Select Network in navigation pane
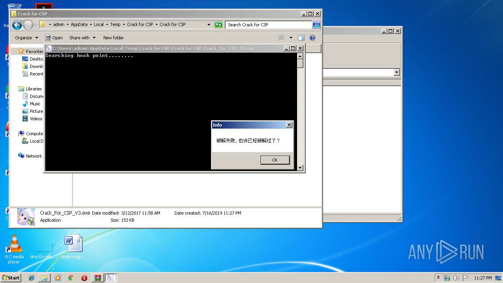Viewport: 503px width, 283px height. pos(30,156)
